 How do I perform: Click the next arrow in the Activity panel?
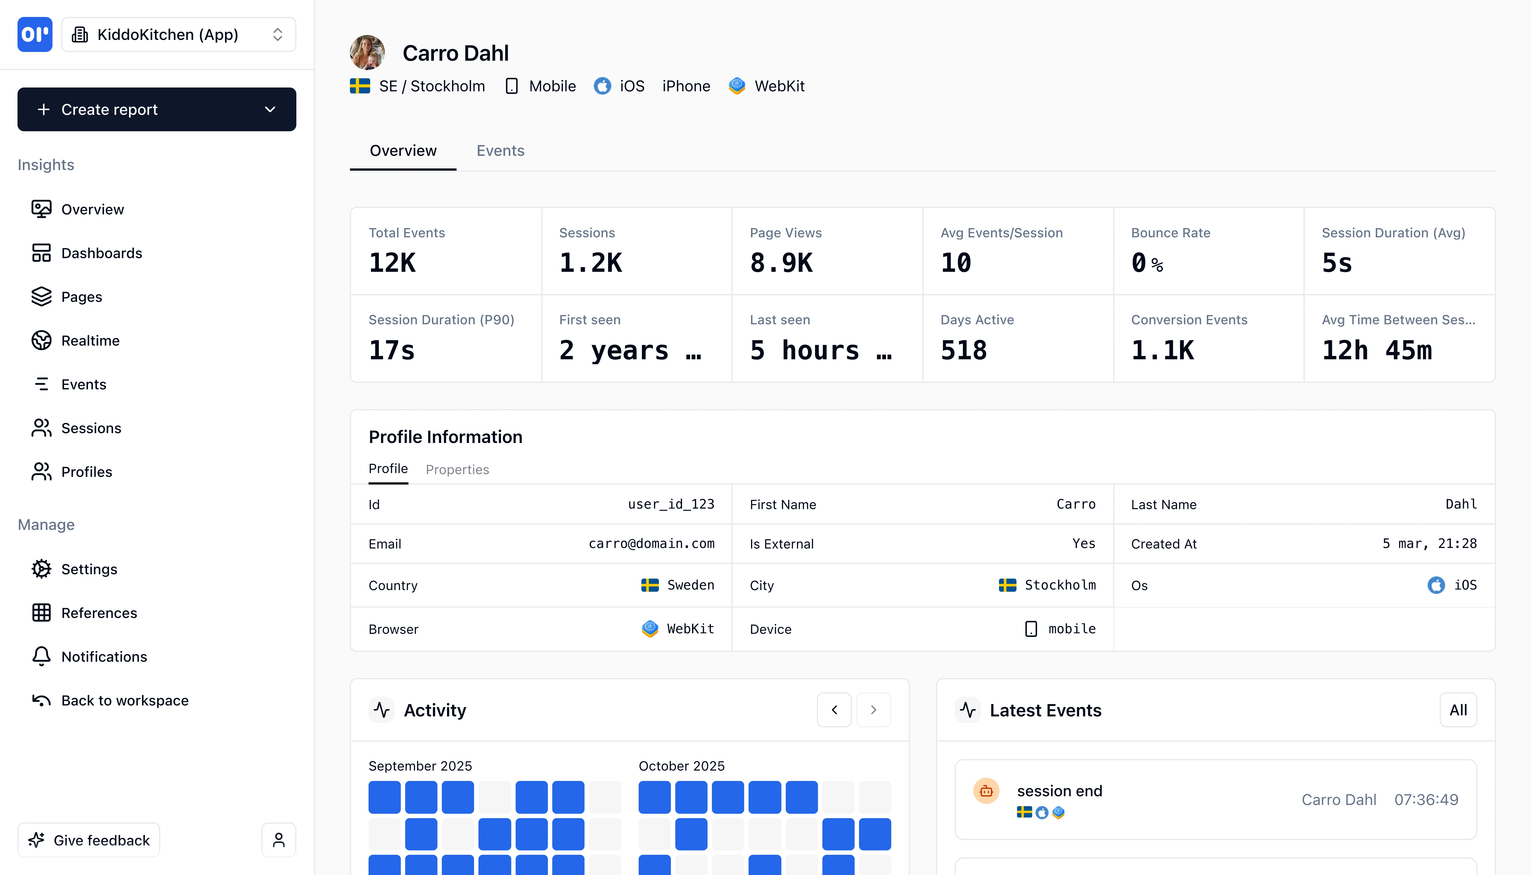tap(874, 710)
